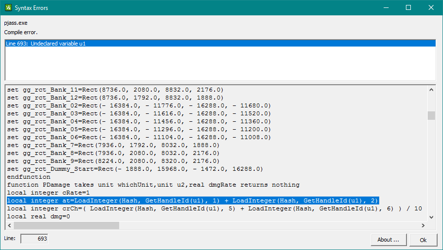Click the 'local integer cRate=1' line
The width and height of the screenshot is (443, 250).
(x=48, y=193)
